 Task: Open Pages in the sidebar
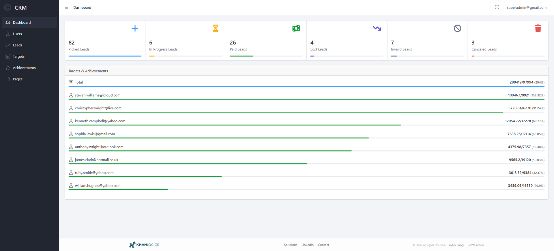29,79
